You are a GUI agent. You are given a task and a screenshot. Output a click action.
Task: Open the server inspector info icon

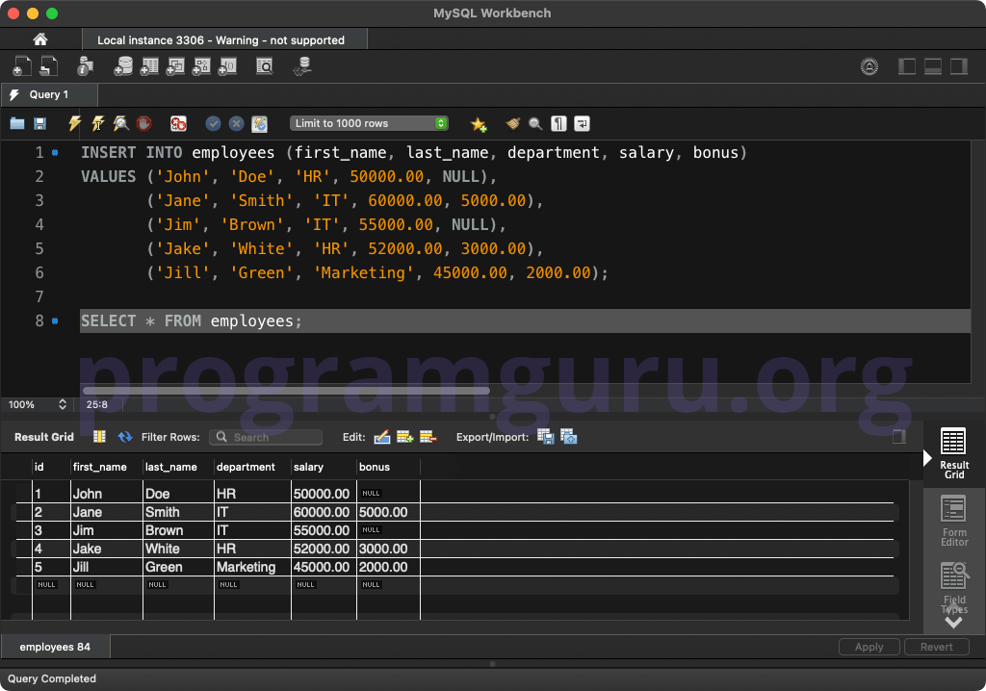85,66
